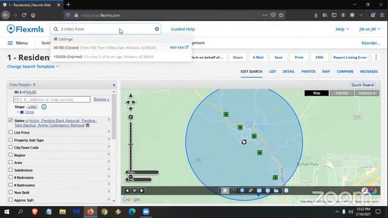Viewport: 388px width, 218px height.
Task: Click the Browse link
Action: [101, 99]
